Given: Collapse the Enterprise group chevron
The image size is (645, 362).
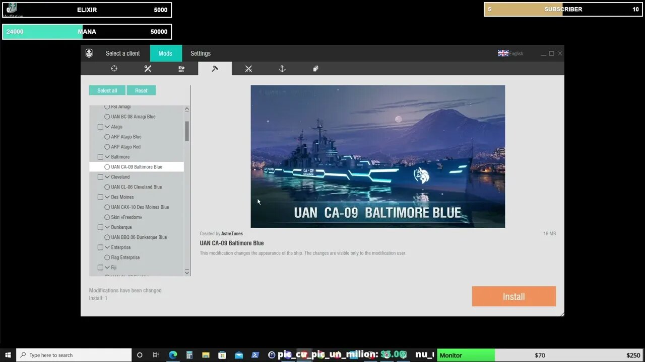Looking at the screenshot, I should tap(107, 247).
